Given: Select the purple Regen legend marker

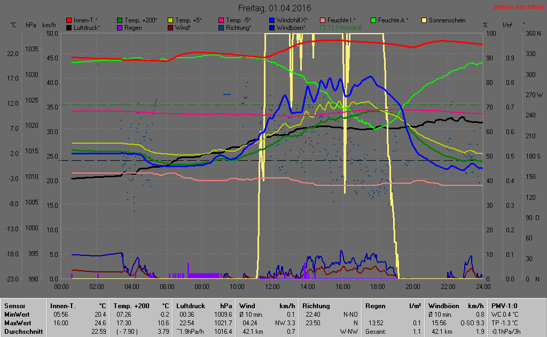Looking at the screenshot, I should 120,28.
